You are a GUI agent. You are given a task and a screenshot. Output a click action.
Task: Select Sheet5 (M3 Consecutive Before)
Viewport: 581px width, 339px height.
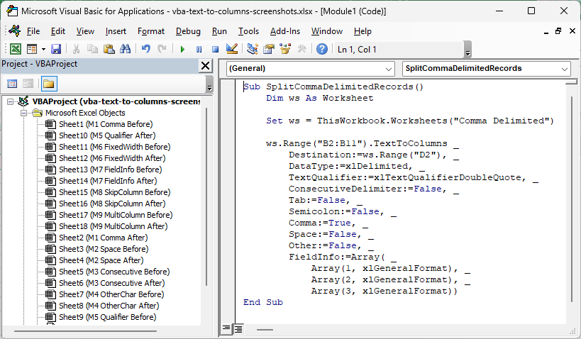[x=114, y=272]
